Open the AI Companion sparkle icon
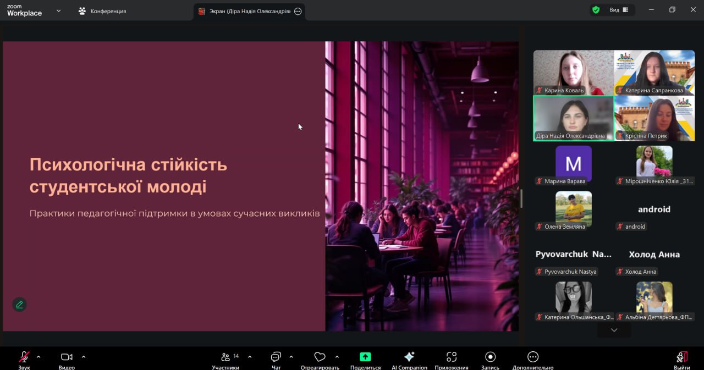The image size is (704, 370). click(409, 357)
